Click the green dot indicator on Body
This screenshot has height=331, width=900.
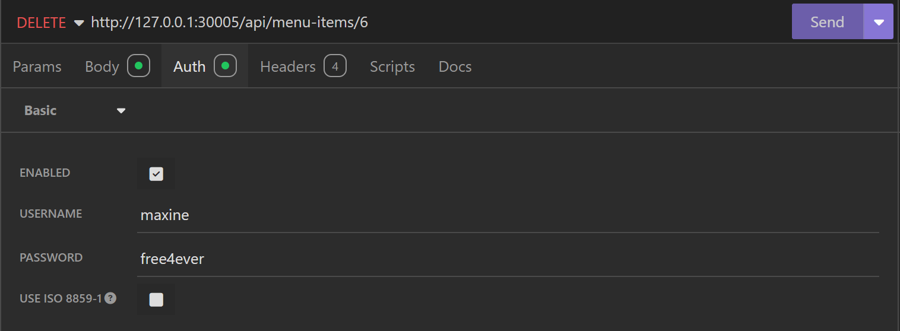pyautogui.click(x=138, y=66)
